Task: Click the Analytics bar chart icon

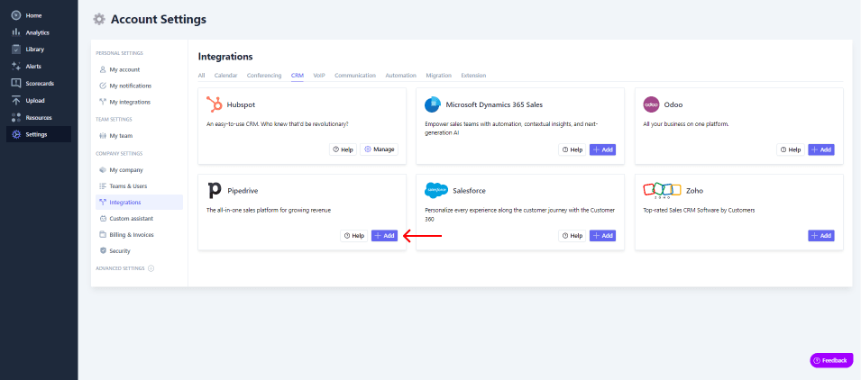Action: [16, 32]
